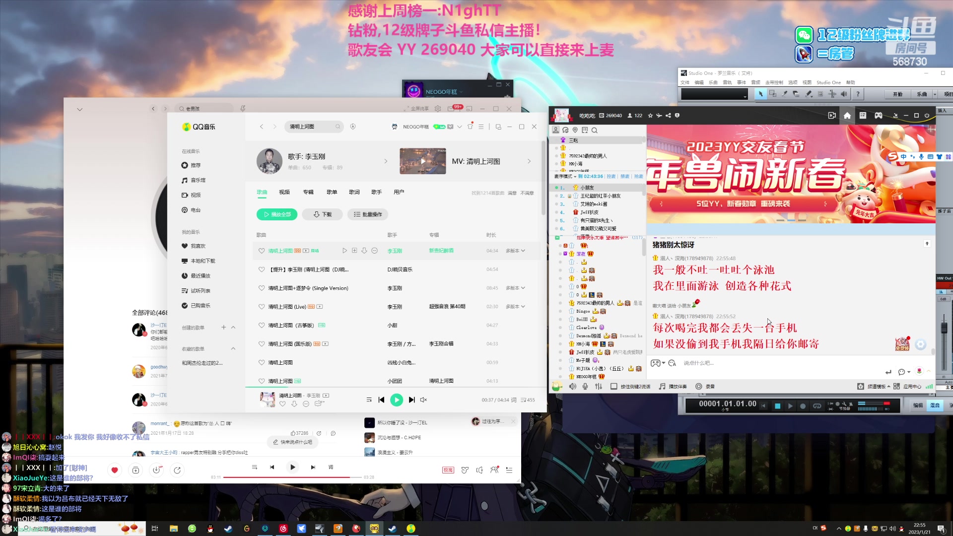Open the game controller icon in YY header
Viewport: 953px width, 536px height.
pos(879,116)
